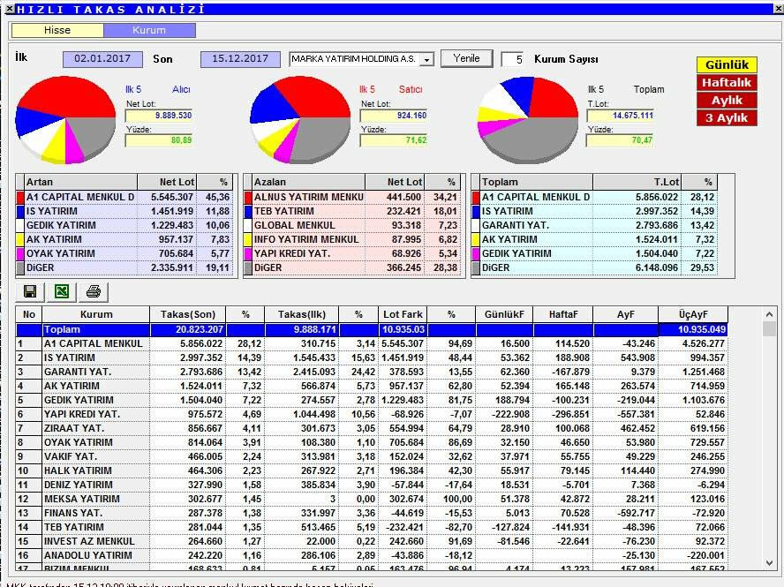Select the Aylık period button
This screenshot has height=587, width=784.
pos(727,100)
